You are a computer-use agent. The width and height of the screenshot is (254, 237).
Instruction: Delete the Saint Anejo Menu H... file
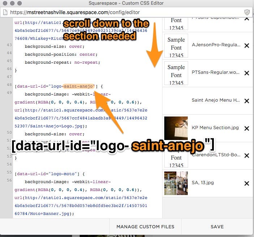tap(246, 101)
